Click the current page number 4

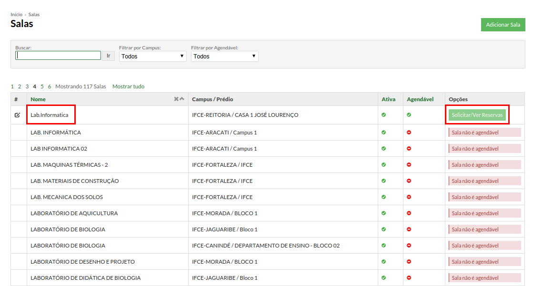pyautogui.click(x=35, y=86)
